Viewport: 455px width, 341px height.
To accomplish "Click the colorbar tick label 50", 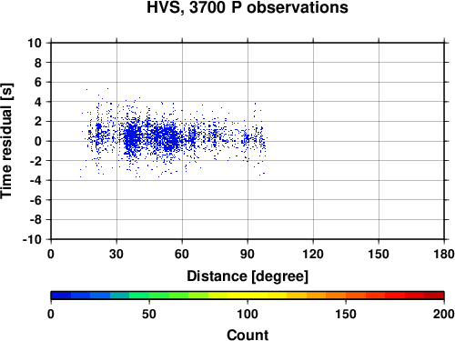I will pos(149,314).
